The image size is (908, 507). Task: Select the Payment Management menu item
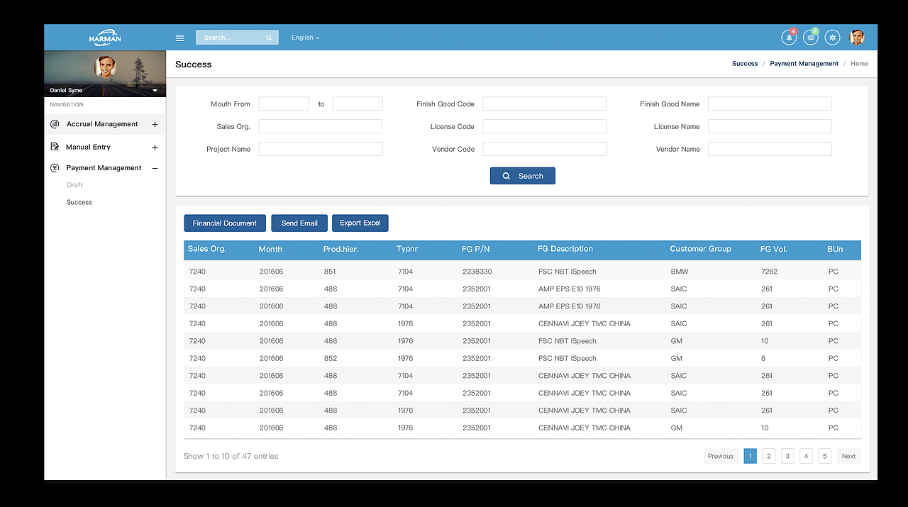click(x=105, y=168)
